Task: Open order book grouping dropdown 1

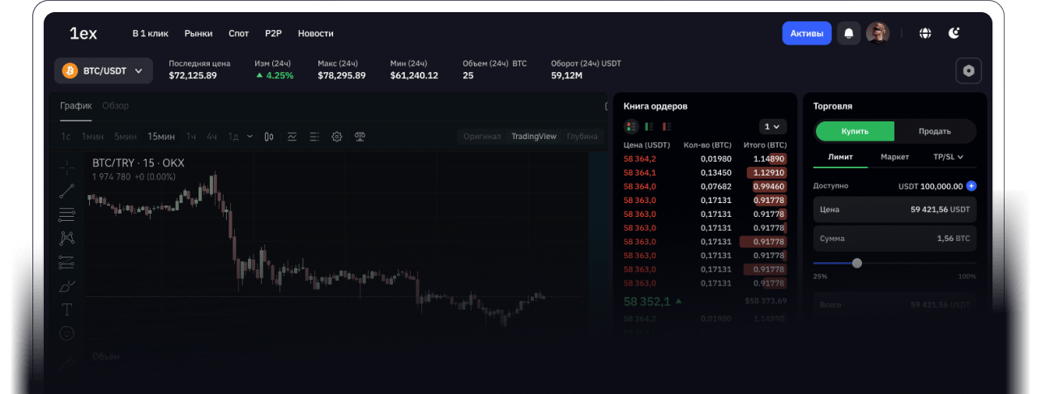Action: point(773,126)
